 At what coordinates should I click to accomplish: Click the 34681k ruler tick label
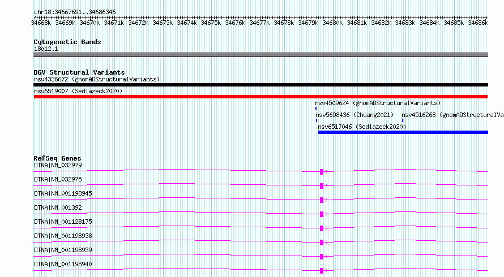357,23
